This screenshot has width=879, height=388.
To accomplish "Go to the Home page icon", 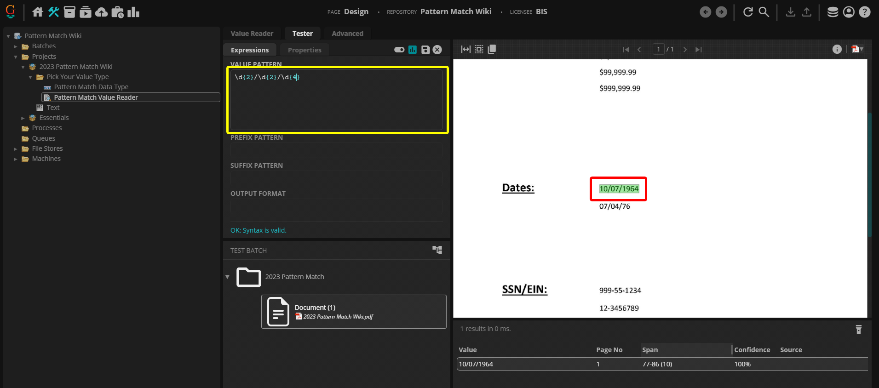I will pos(38,12).
